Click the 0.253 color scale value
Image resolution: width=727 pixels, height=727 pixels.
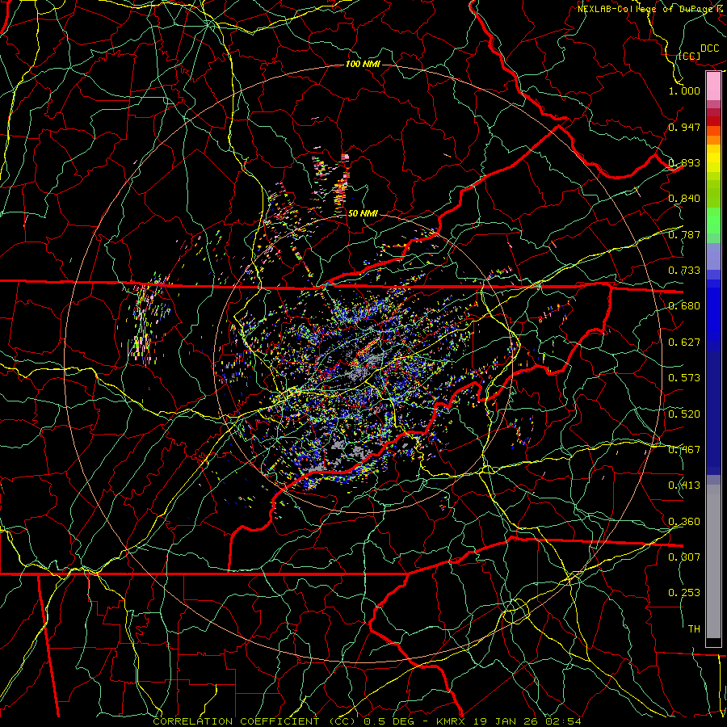[684, 593]
